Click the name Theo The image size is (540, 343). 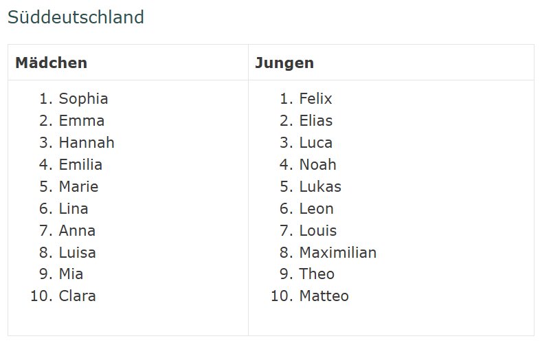tap(317, 274)
